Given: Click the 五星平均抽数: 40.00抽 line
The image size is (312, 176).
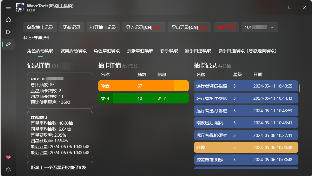Looking at the screenshot, I should click(x=52, y=123).
